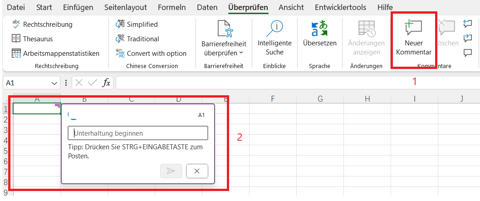Launch Intelligente Suche
The image size is (480, 201).
pyautogui.click(x=274, y=38)
